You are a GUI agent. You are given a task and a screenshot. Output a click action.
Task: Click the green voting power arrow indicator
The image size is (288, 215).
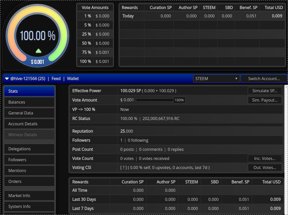coord(38,51)
